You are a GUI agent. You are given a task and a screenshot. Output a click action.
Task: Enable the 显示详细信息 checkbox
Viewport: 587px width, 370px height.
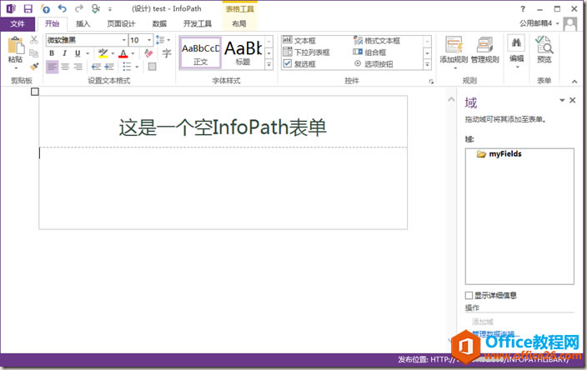[469, 295]
